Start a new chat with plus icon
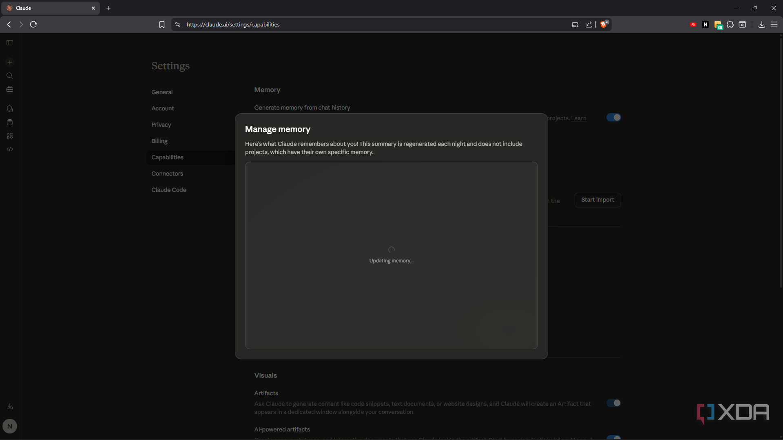The image size is (783, 440). click(x=10, y=62)
